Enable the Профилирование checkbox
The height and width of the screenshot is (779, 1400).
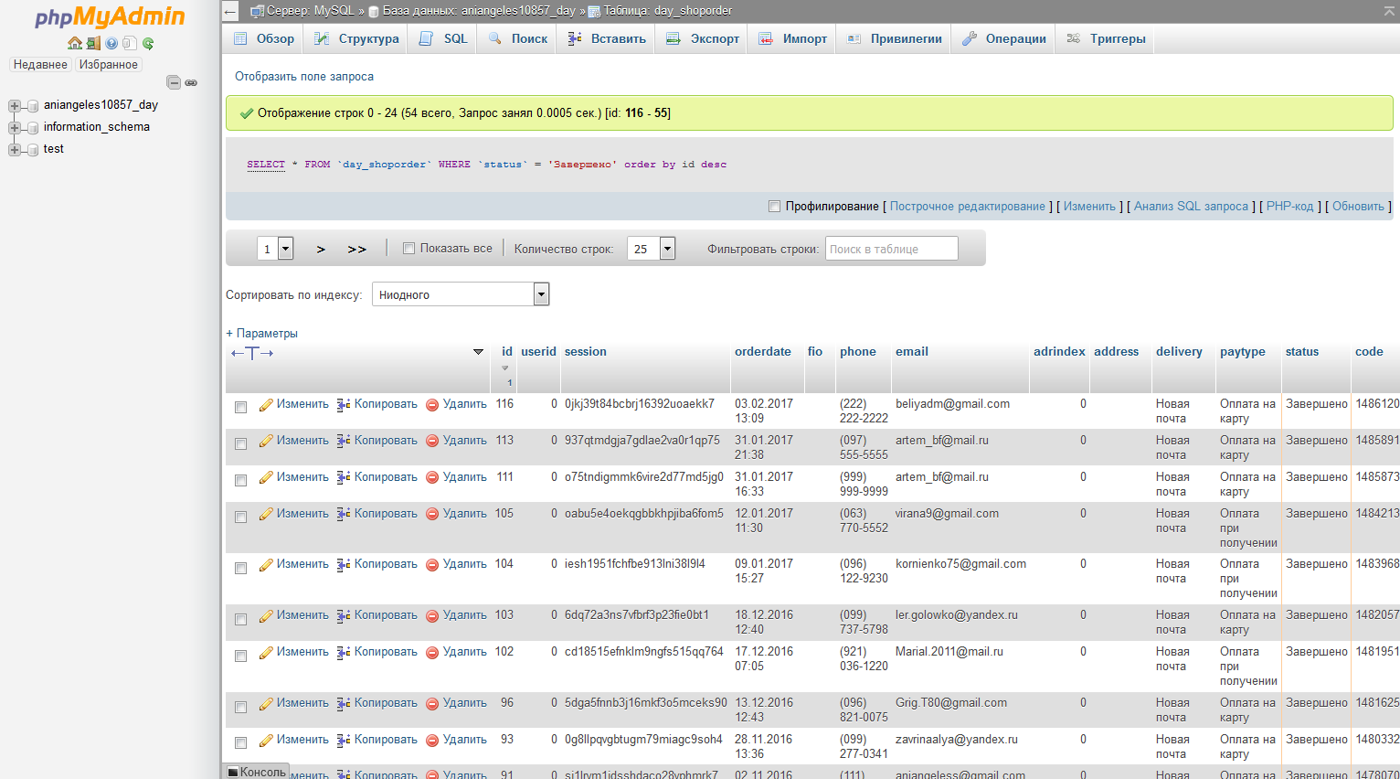(775, 207)
